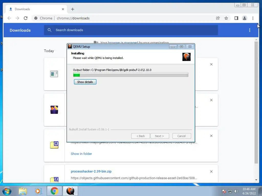Screen dimensions: 262x196
Task: Reload the Chrome downloads page
Action: 26,18
